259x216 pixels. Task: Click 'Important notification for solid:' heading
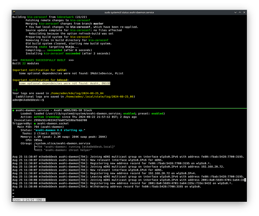pos(40,70)
